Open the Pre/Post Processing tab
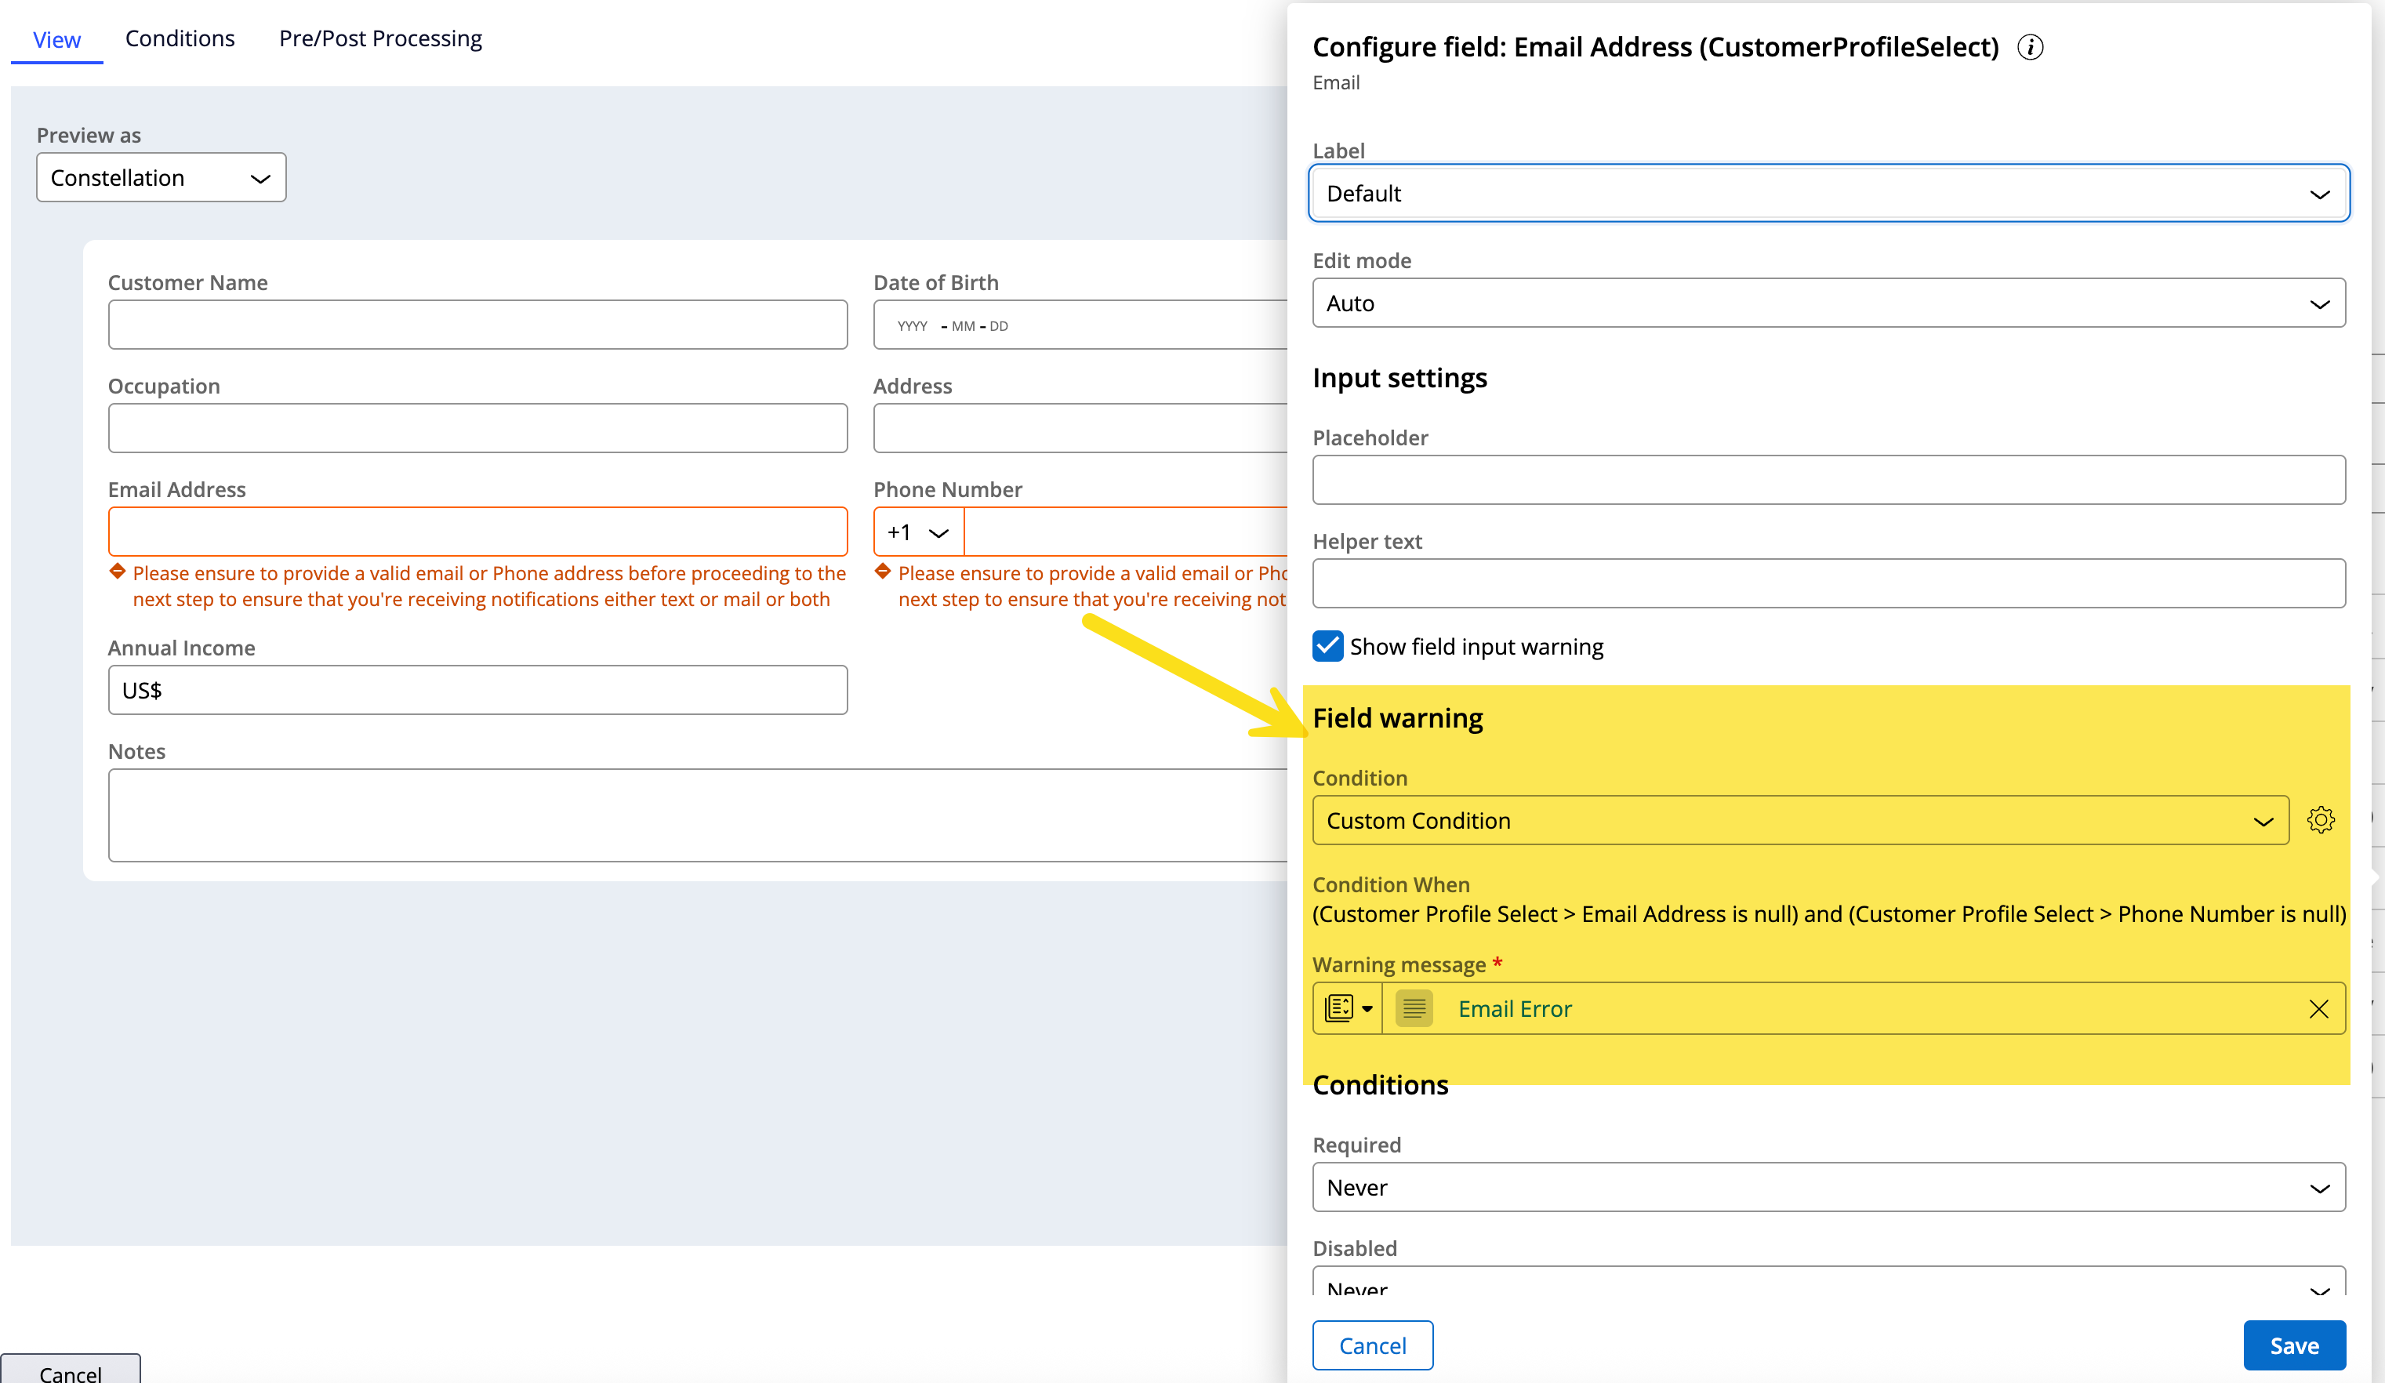 click(x=379, y=39)
